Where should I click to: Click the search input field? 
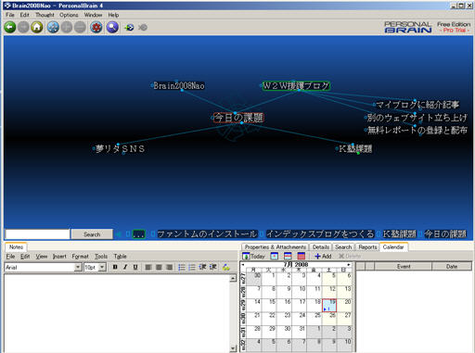[37, 234]
